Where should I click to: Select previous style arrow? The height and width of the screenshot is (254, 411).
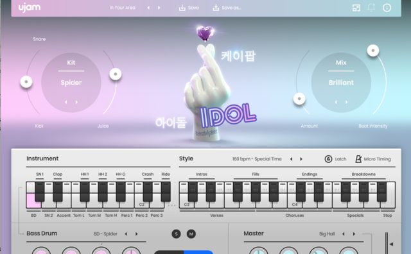coord(291,159)
